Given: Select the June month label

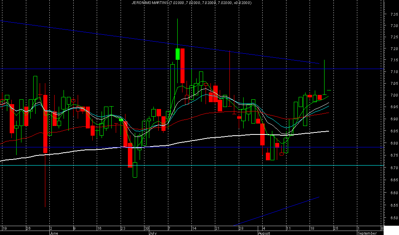Looking at the screenshot, I should [54, 233].
